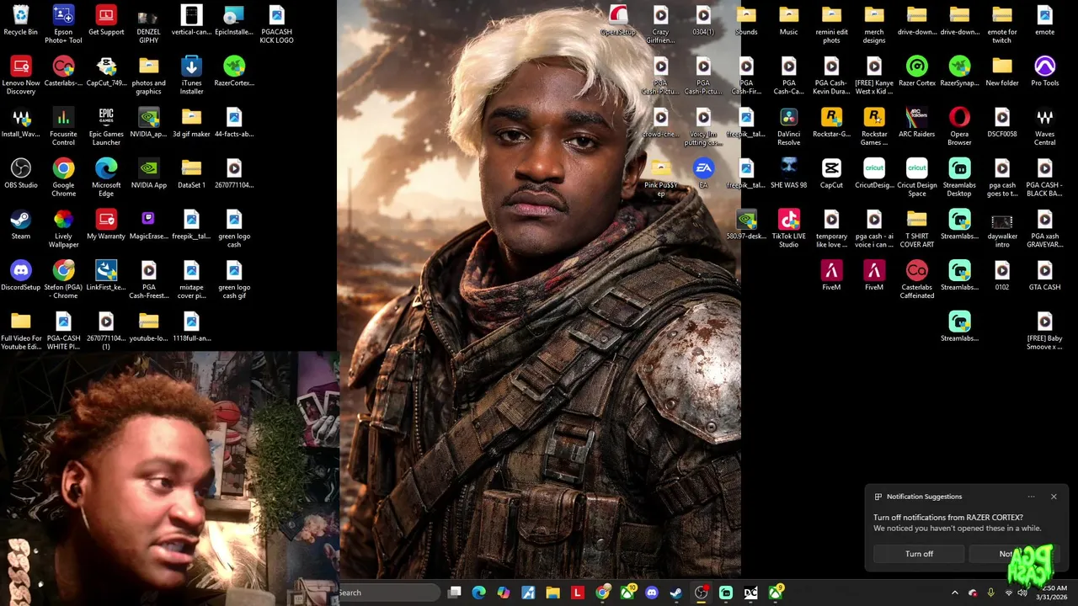
Task: Open Google Chrome desktop shortcut
Action: tap(63, 178)
